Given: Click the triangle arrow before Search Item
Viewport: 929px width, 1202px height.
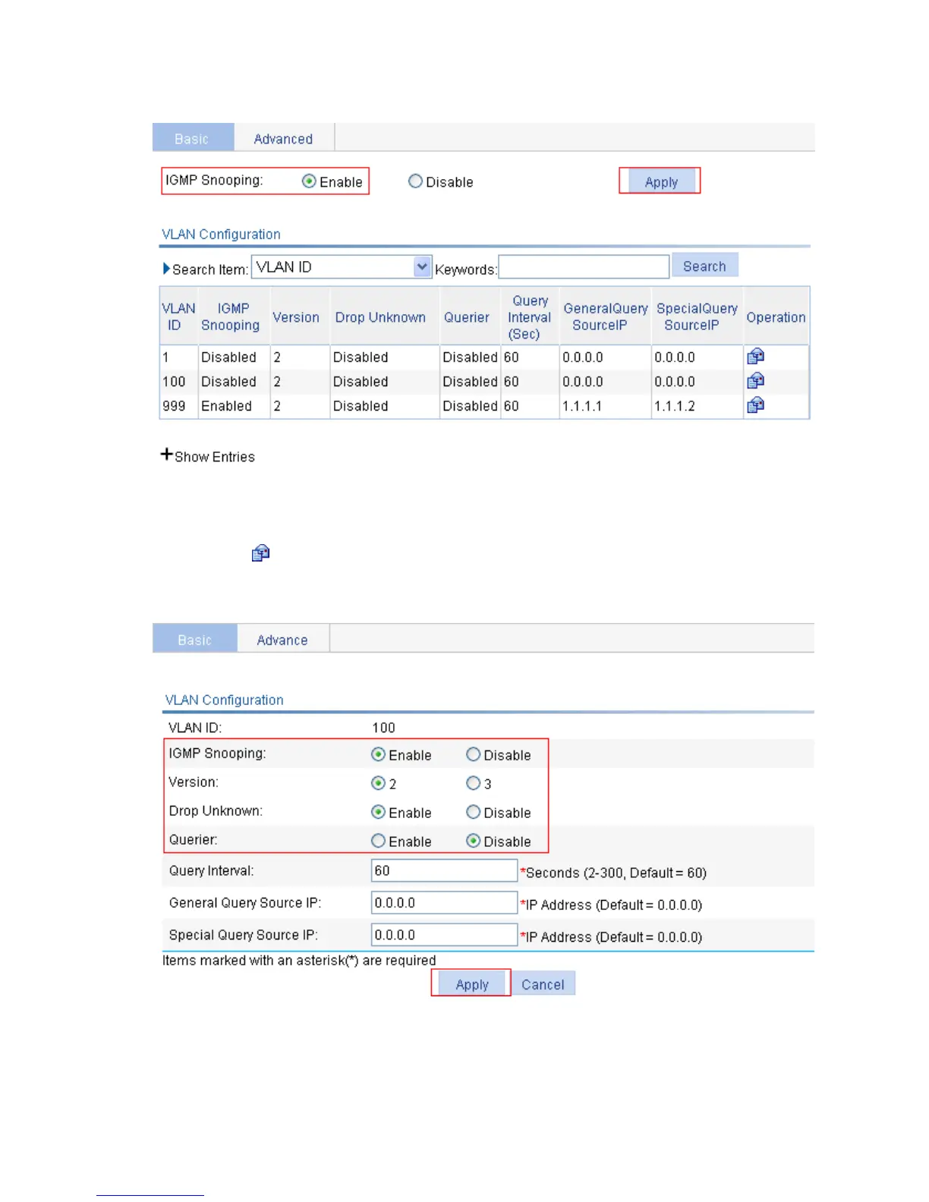Looking at the screenshot, I should click(166, 269).
